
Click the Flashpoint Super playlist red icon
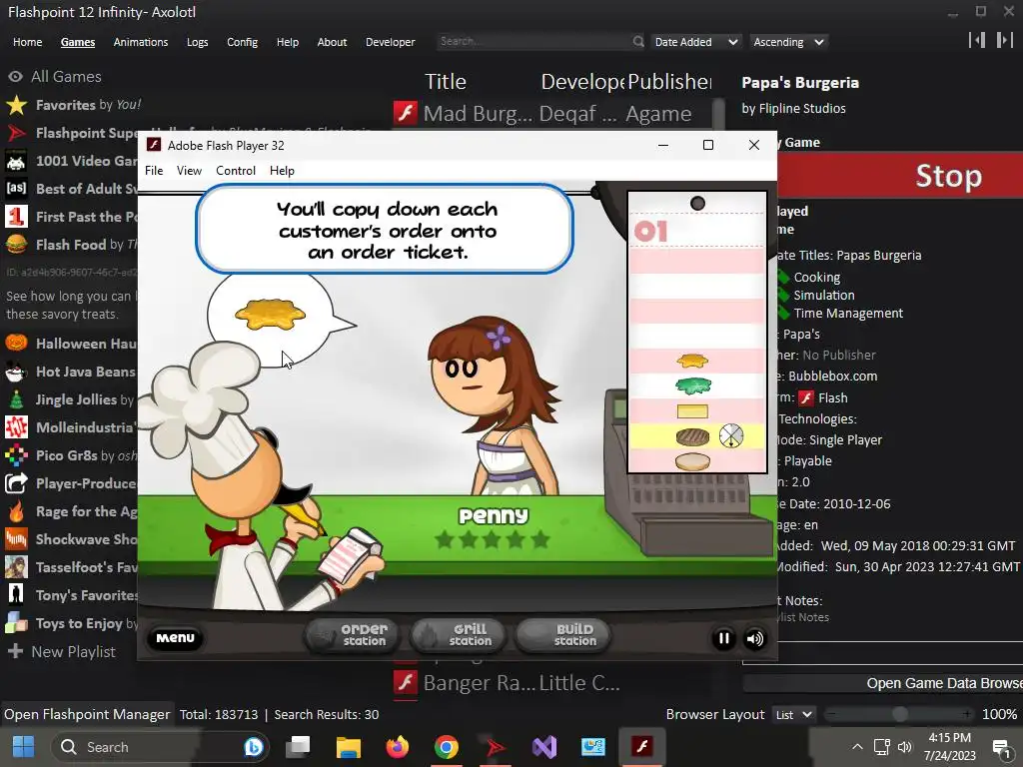click(16, 133)
